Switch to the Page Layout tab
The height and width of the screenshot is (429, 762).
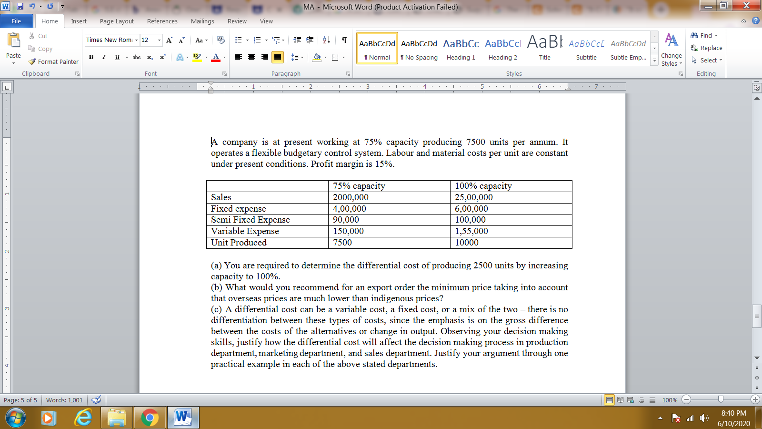[x=116, y=21]
